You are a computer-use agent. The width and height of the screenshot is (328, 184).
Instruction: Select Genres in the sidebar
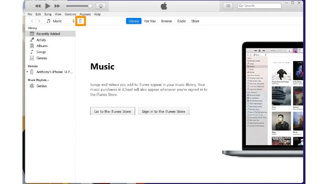[50, 58]
